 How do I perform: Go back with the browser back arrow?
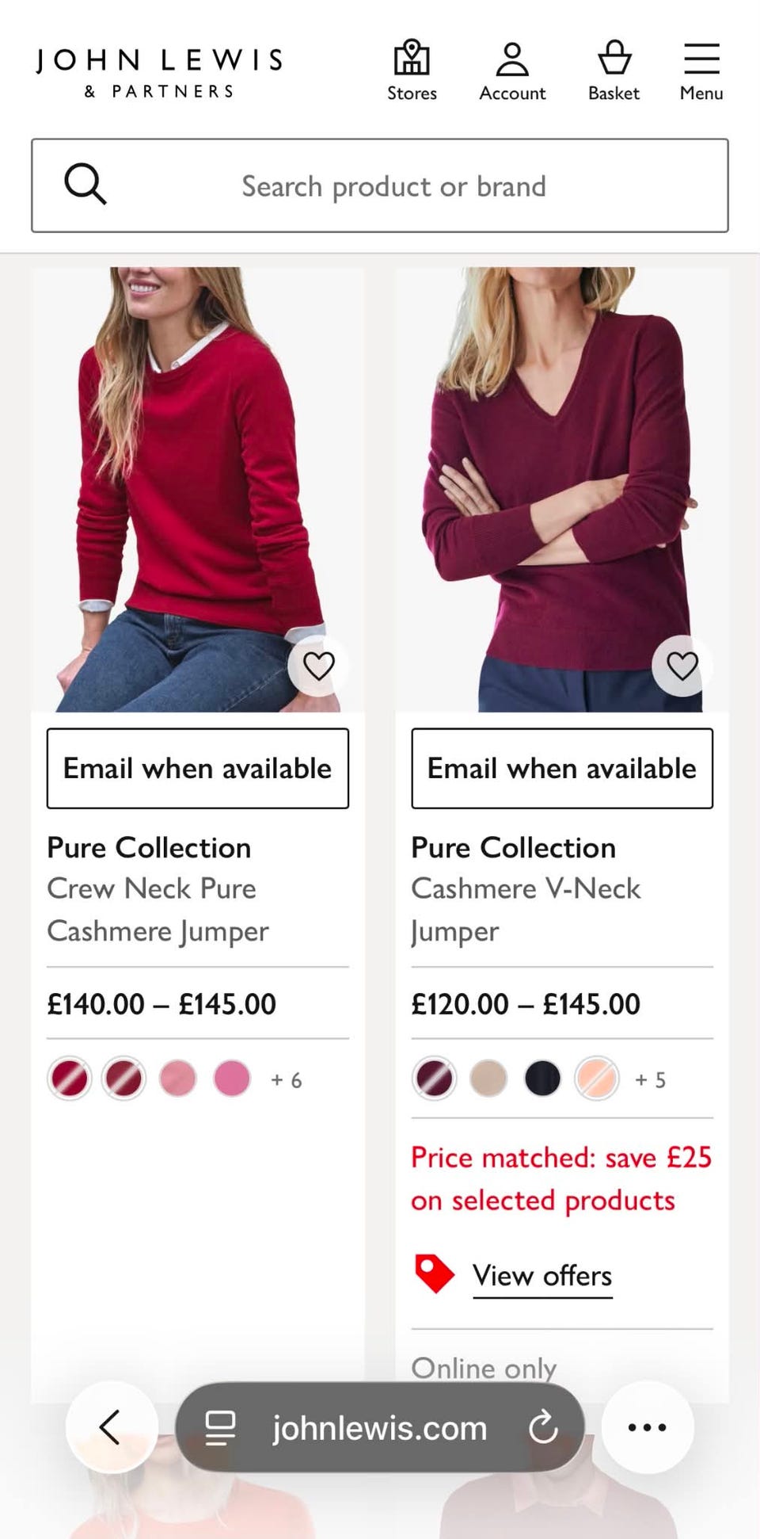pyautogui.click(x=111, y=1427)
